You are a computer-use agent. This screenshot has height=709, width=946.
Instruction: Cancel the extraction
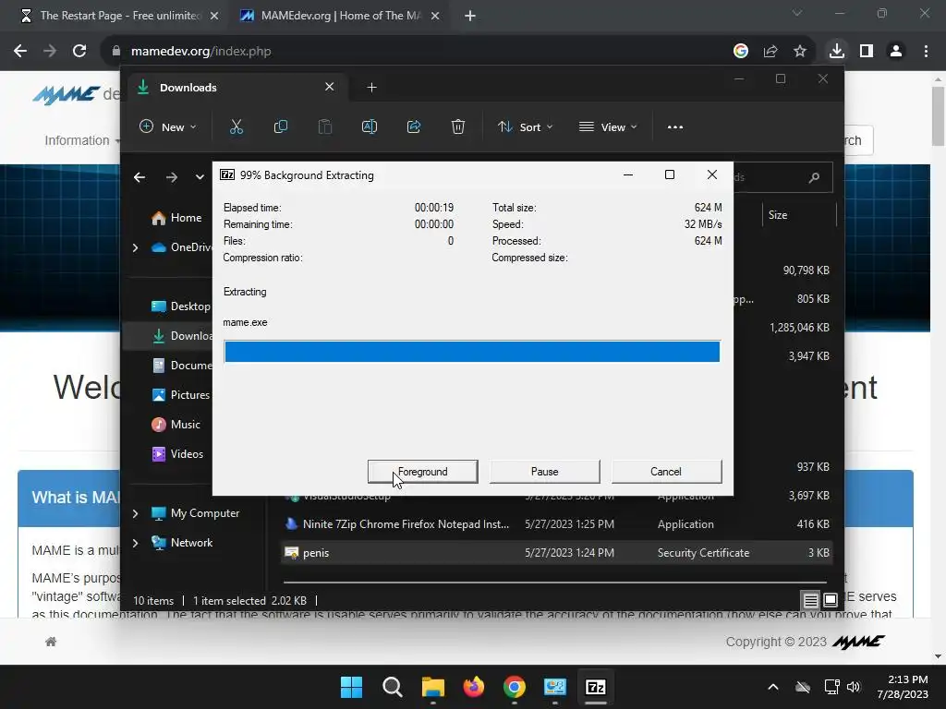click(x=666, y=472)
